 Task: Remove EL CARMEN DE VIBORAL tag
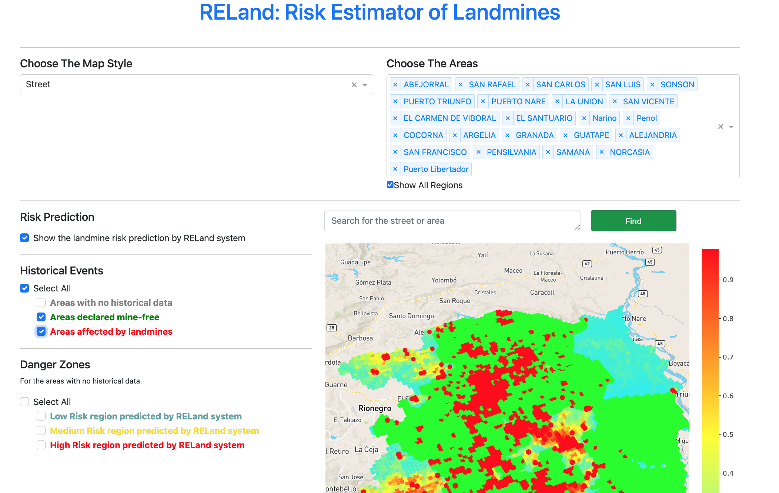(395, 118)
